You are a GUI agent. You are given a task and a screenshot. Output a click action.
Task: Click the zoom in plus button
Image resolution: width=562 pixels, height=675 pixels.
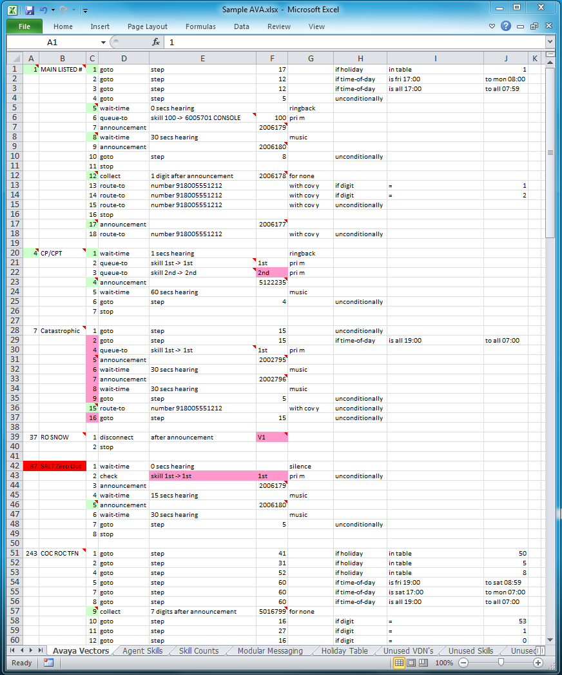pyautogui.click(x=538, y=663)
